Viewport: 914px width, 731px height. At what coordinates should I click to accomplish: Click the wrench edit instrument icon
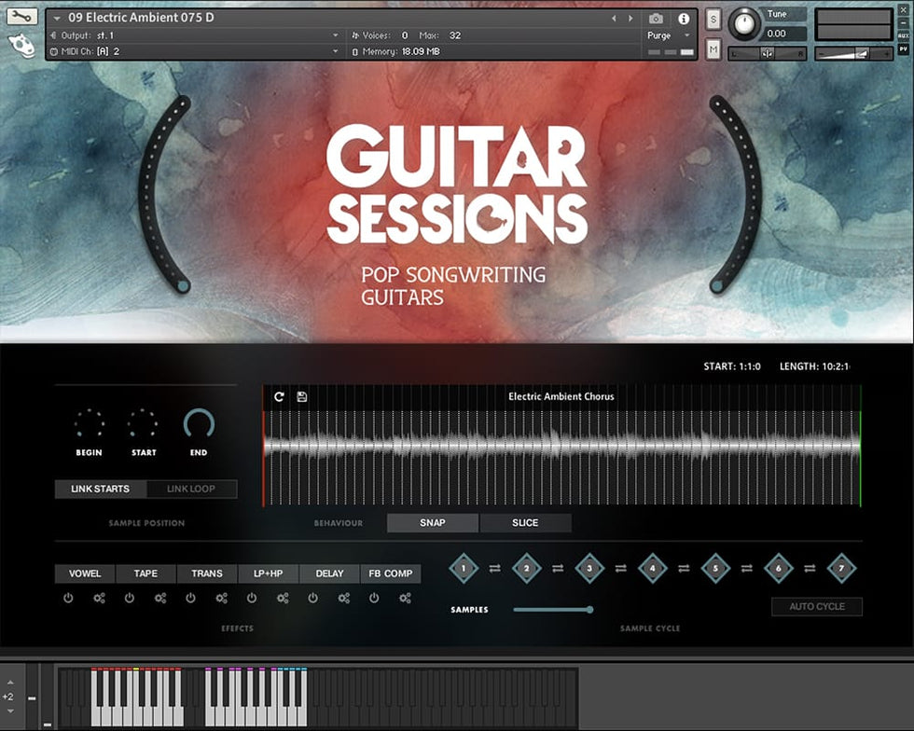click(22, 17)
